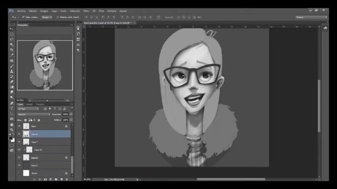The width and height of the screenshot is (337, 189).
Task: Delete layer using the trash icon
Action: point(67,180)
